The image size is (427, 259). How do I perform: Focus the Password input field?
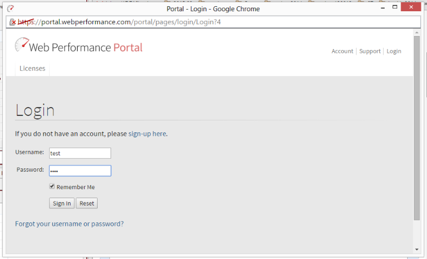pyautogui.click(x=80, y=171)
